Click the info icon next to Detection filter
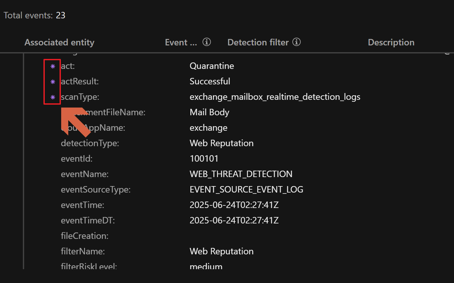 tap(296, 42)
